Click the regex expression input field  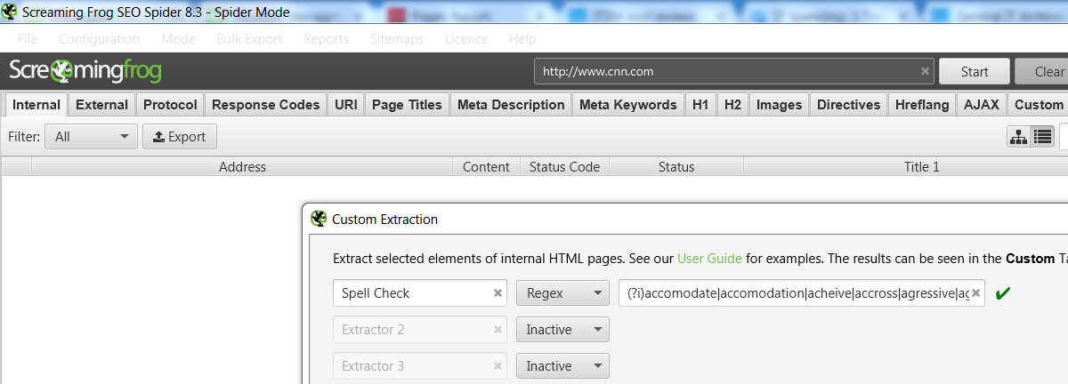click(801, 292)
